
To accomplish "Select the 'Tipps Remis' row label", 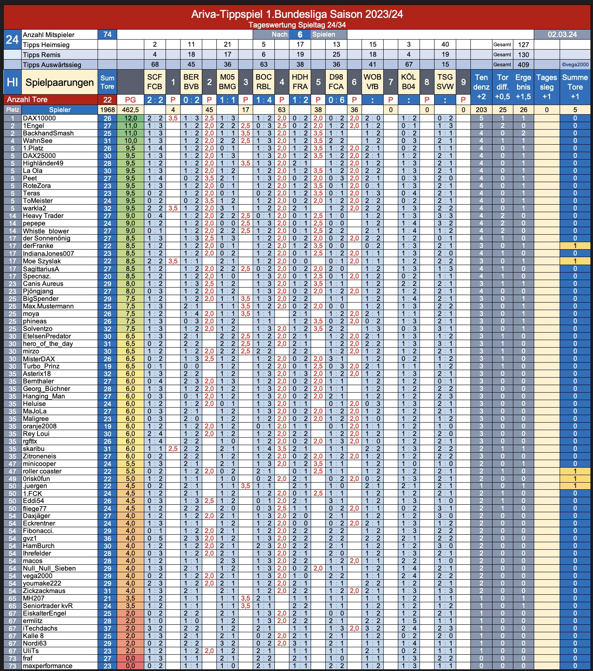I will point(42,55).
